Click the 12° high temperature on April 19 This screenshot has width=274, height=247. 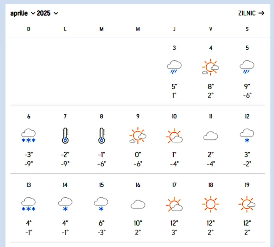[x=247, y=223]
